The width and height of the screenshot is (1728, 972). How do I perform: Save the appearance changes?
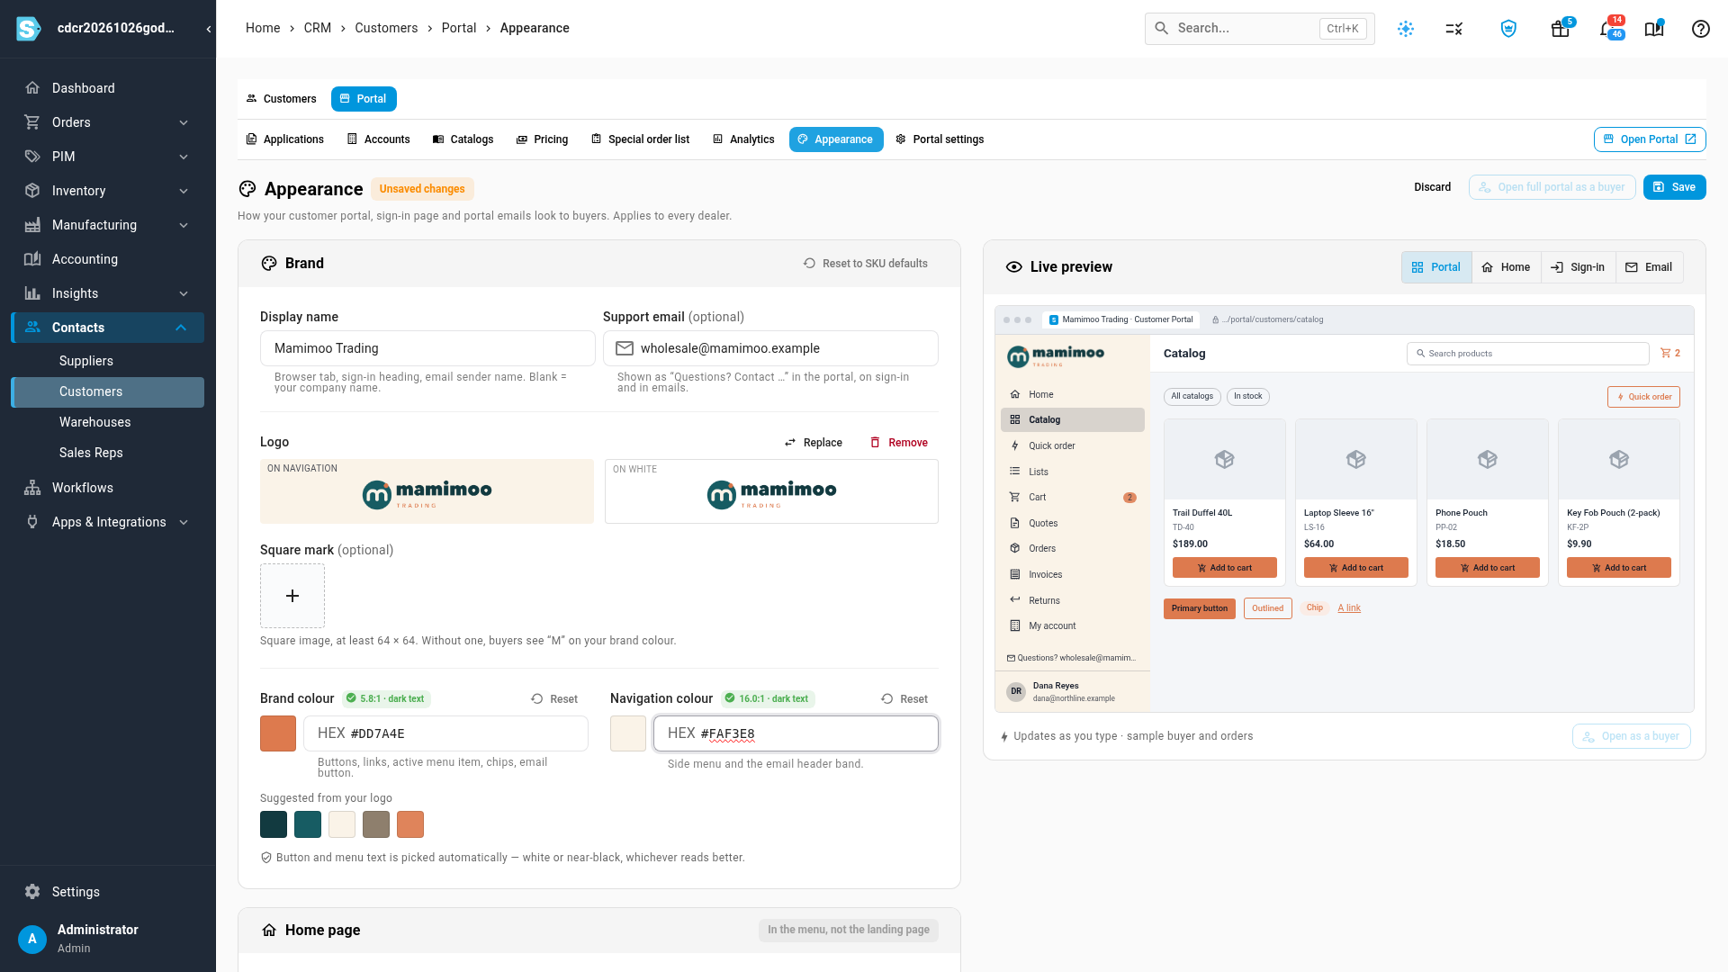(x=1674, y=187)
